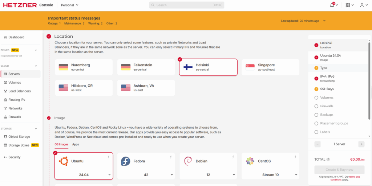
Task: Select the Hillsboro, OR location card
Action: (84, 88)
